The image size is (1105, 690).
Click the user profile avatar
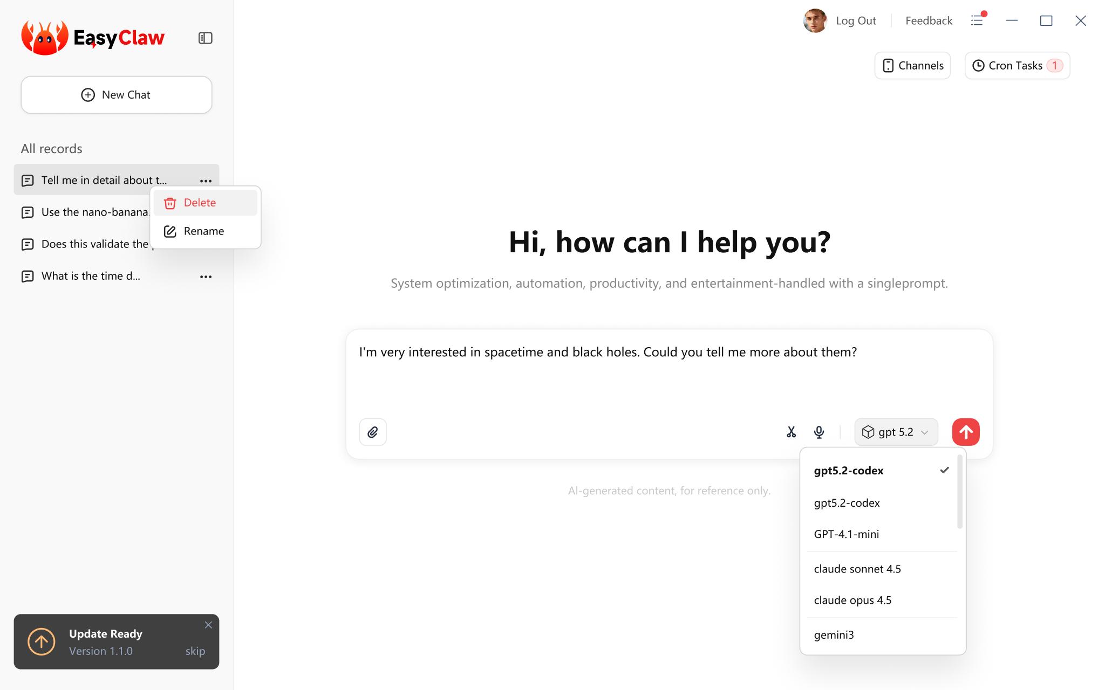click(815, 20)
